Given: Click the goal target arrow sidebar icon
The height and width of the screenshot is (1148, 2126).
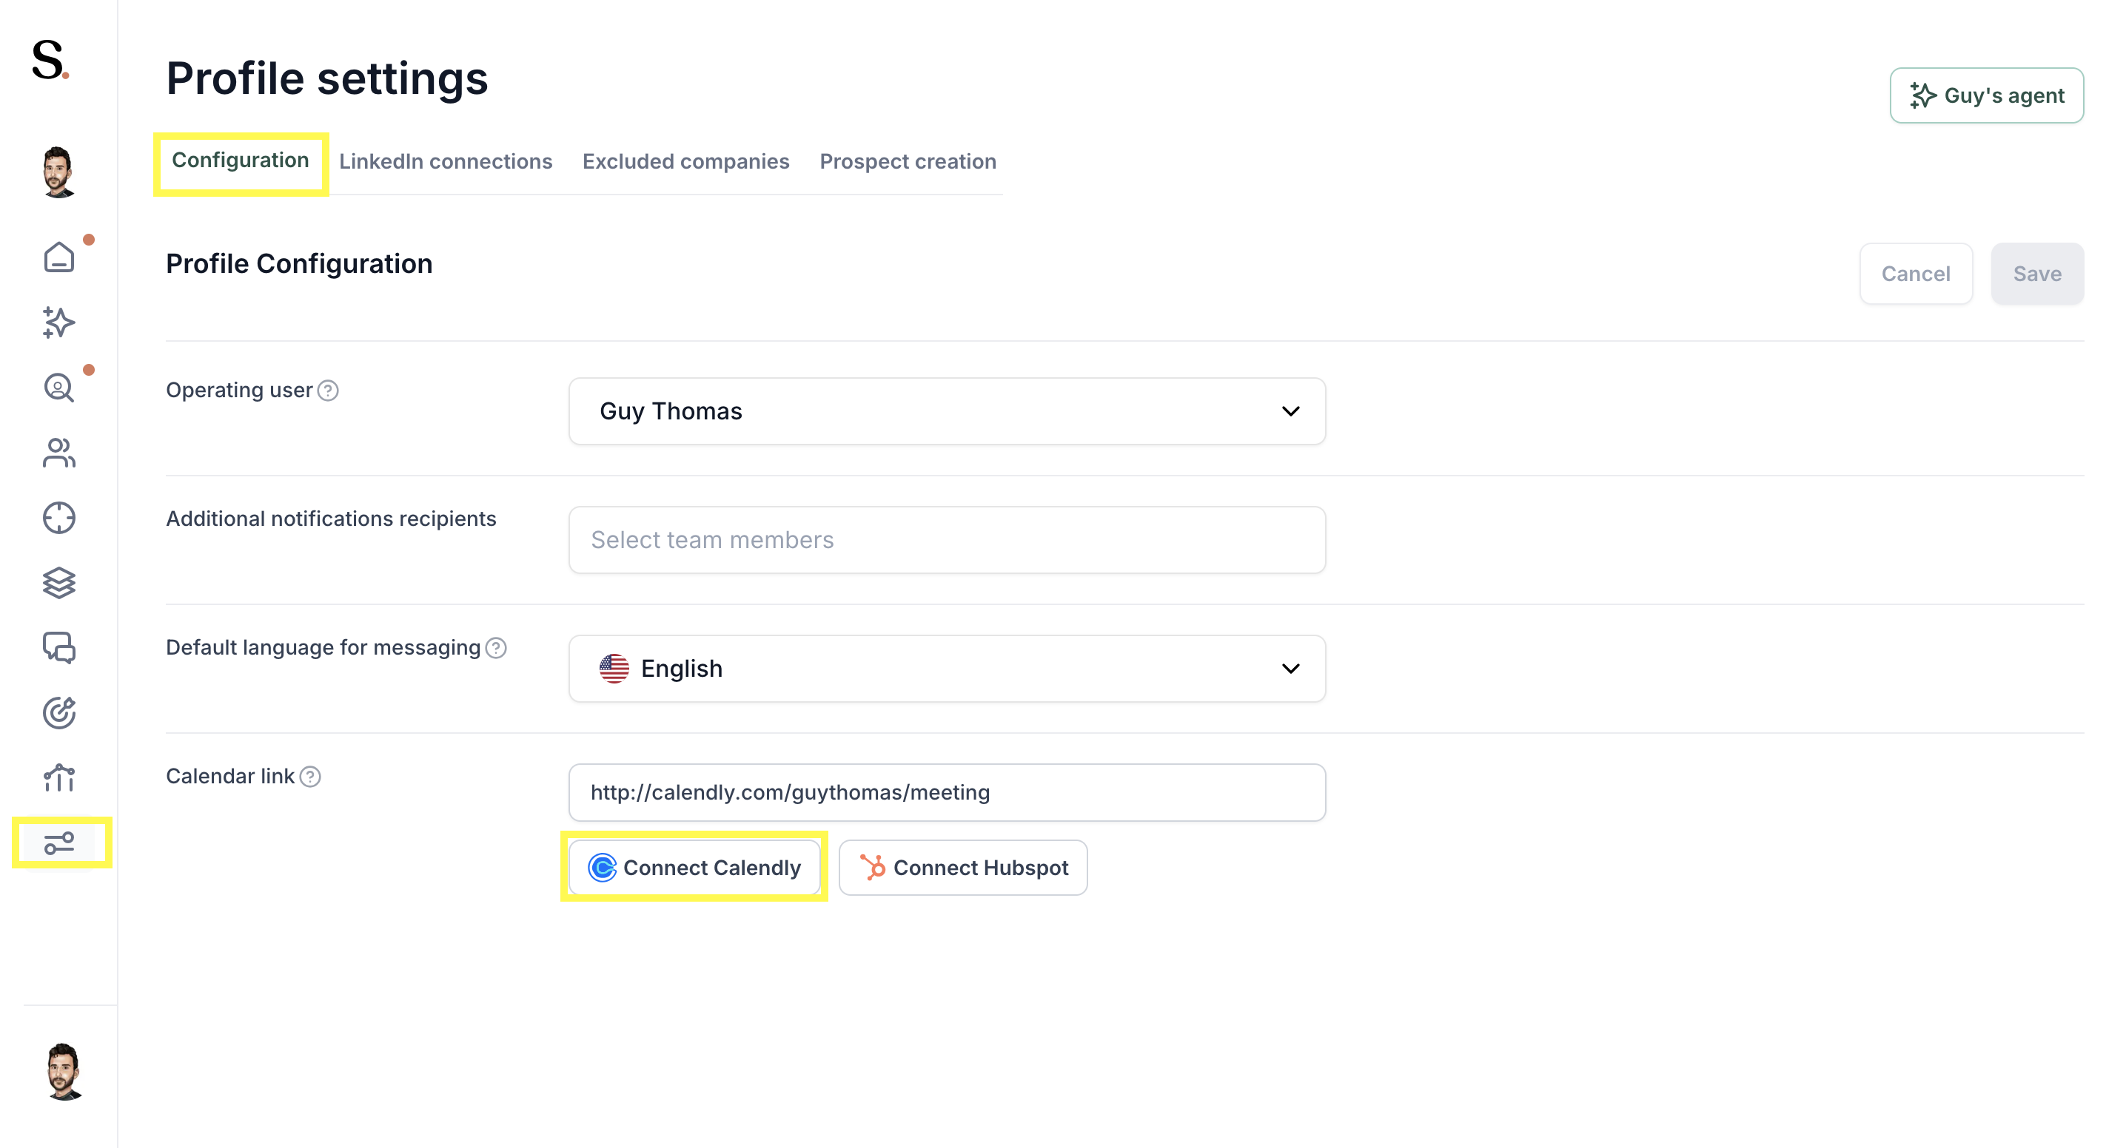Looking at the screenshot, I should click(58, 713).
